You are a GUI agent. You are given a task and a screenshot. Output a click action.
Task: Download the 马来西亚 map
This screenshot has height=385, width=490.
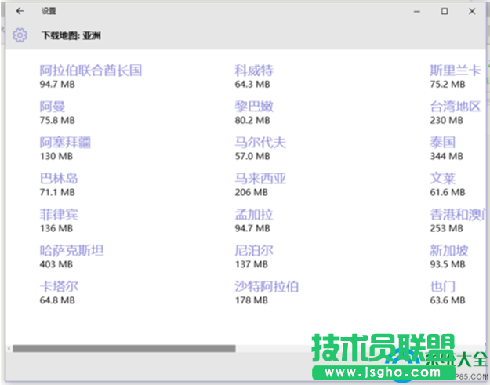pos(260,179)
